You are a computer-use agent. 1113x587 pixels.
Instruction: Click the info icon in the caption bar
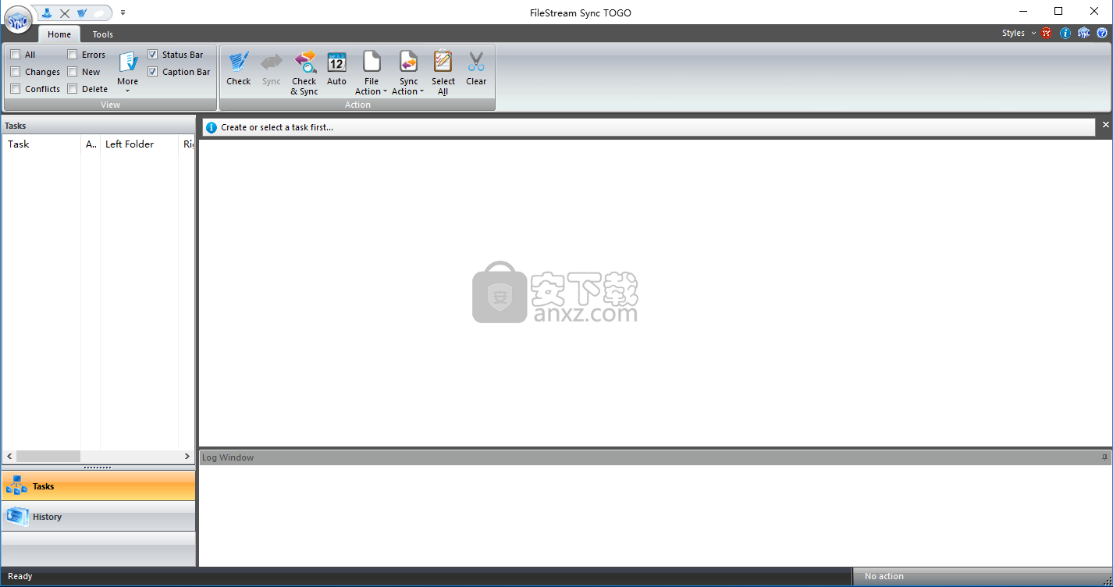[x=212, y=127]
